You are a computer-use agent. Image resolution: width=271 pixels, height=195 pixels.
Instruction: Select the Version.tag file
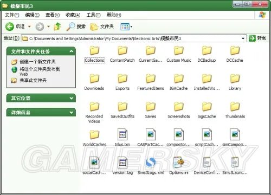click(122, 166)
